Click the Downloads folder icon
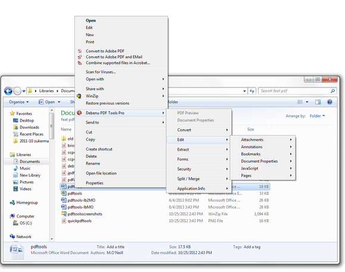 click(15, 127)
